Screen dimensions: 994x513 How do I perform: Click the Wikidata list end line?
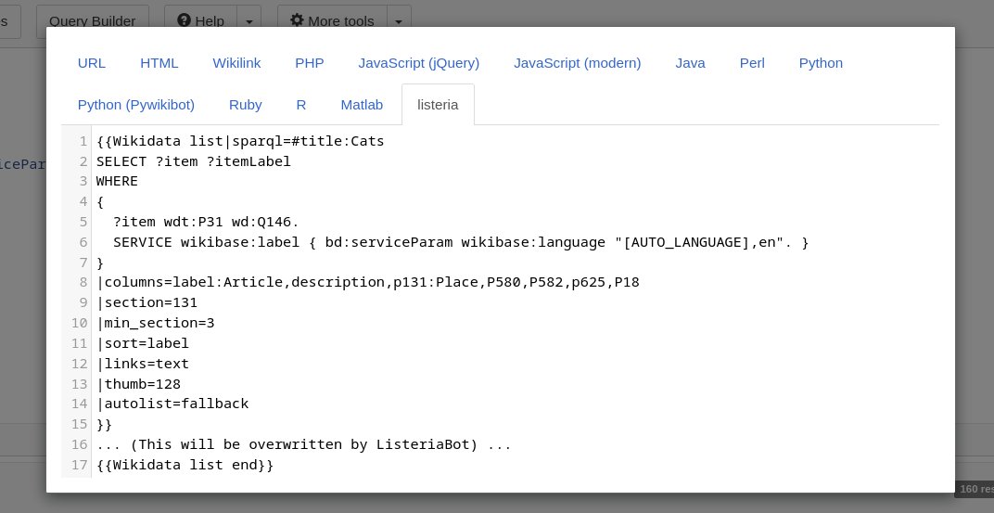[185, 464]
